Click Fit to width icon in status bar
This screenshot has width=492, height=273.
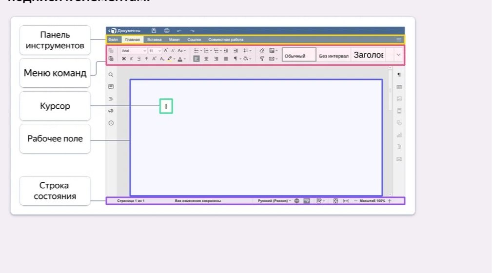(x=345, y=201)
